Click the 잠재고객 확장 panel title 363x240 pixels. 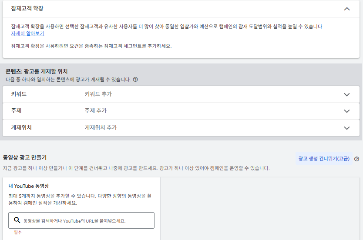point(27,8)
